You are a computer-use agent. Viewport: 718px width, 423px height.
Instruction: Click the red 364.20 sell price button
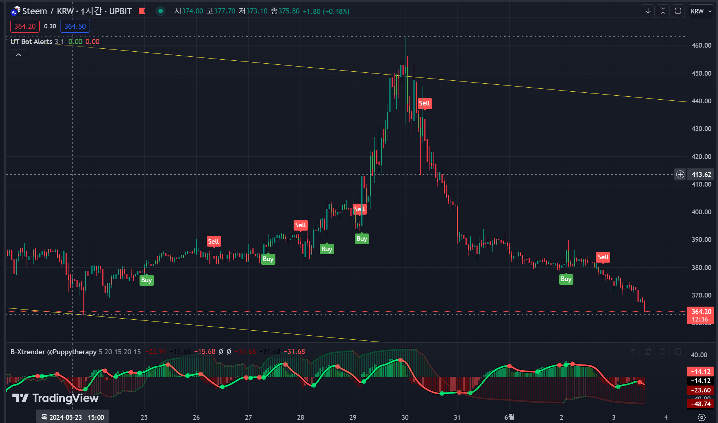point(25,26)
